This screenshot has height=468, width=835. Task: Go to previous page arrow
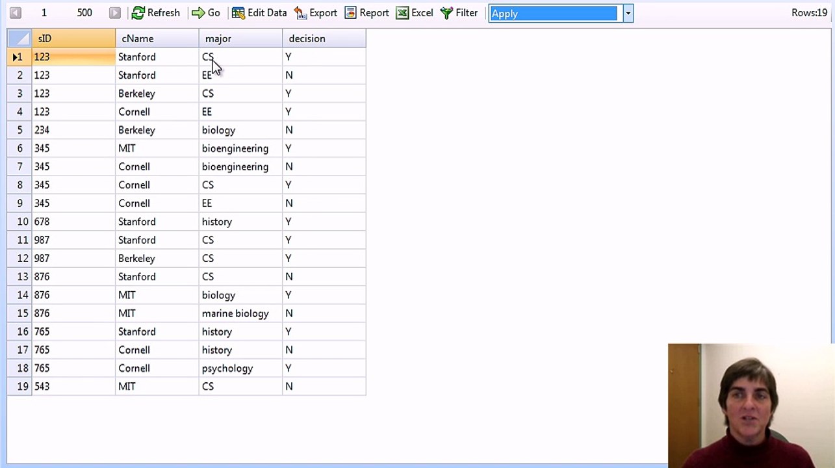click(16, 13)
